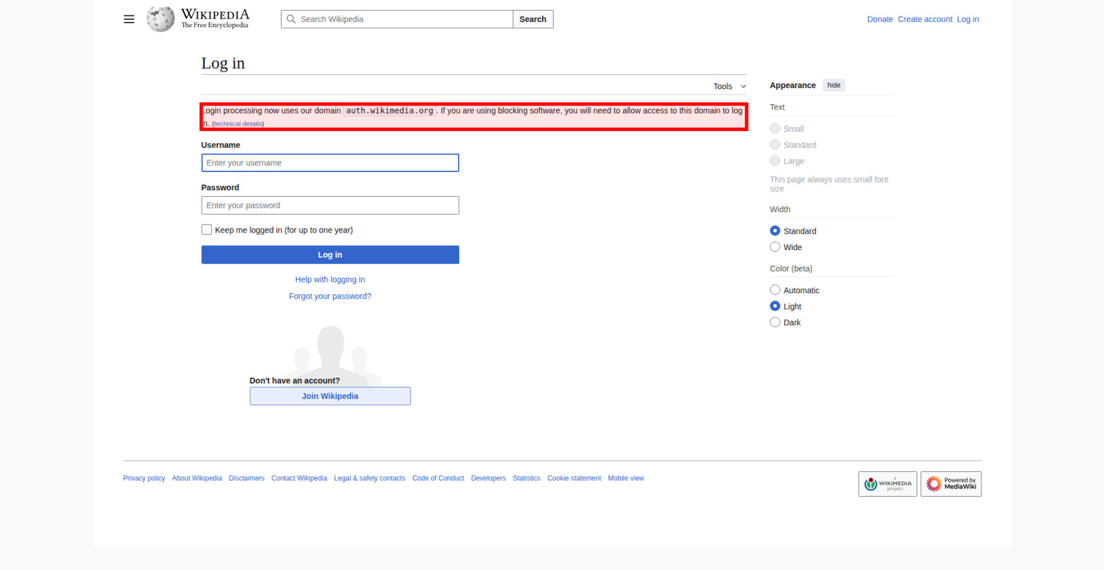The width and height of the screenshot is (1104, 570).
Task: Select the Dark color mode
Action: coord(775,322)
